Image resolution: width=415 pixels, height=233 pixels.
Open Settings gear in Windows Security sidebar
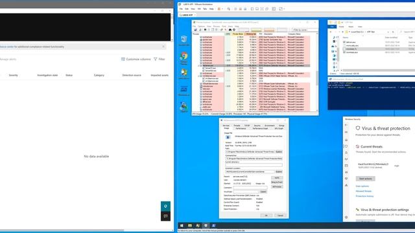coord(346,217)
